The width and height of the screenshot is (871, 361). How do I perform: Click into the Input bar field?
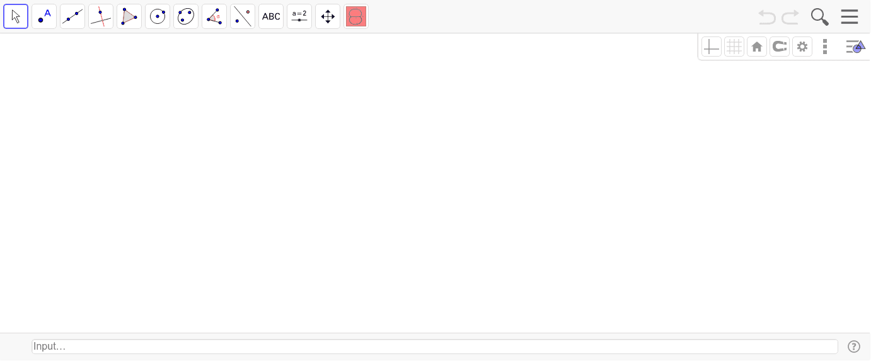435,347
